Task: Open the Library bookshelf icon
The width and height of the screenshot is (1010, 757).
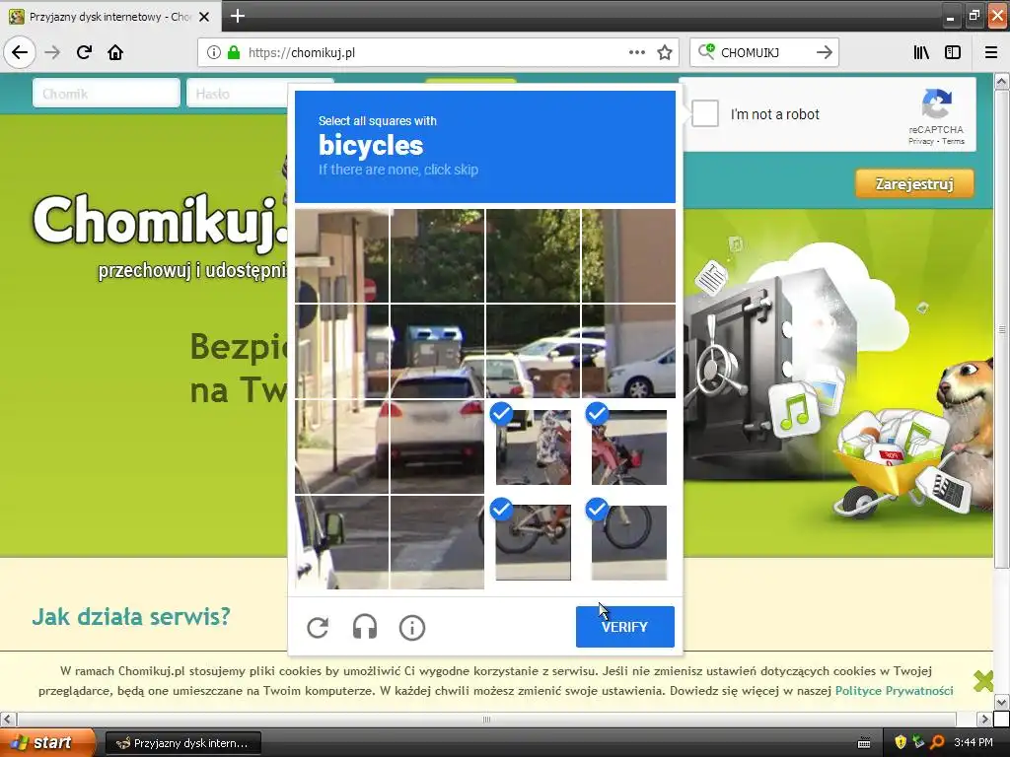Action: click(x=921, y=52)
